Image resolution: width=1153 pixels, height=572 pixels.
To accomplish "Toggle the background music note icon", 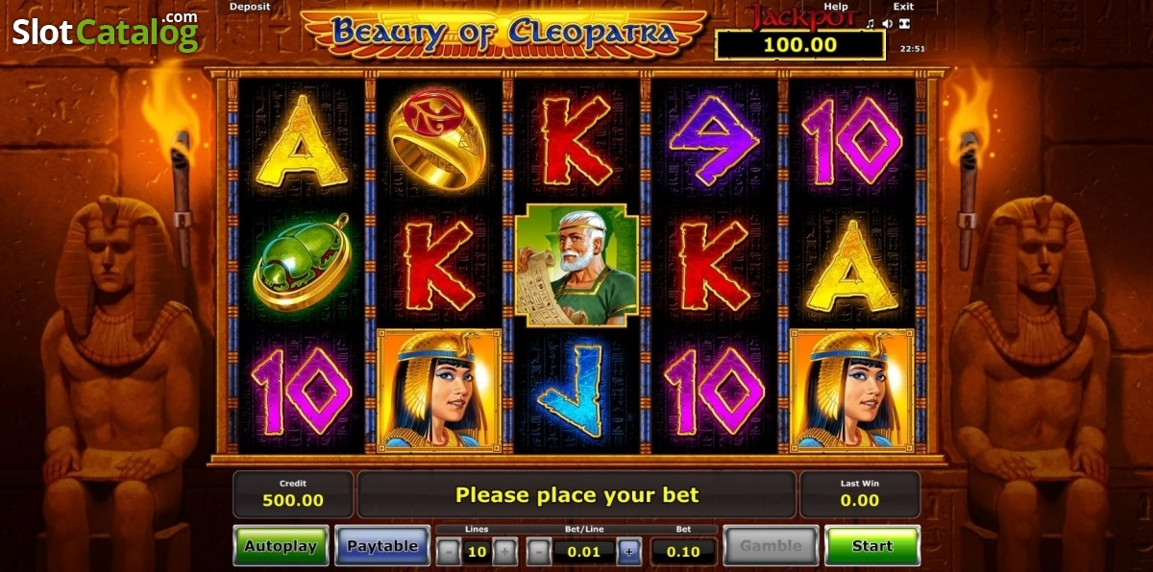I will click(x=871, y=23).
